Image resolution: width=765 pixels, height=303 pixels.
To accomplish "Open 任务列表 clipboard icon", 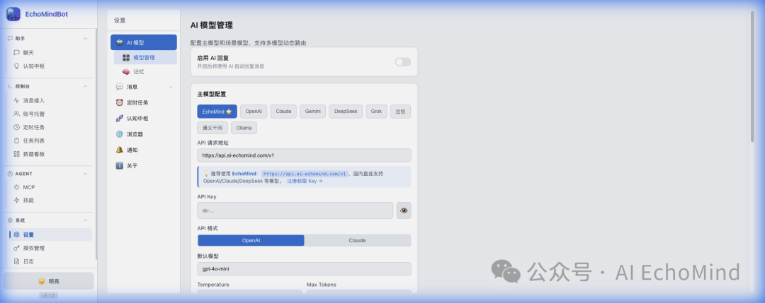I will point(16,141).
